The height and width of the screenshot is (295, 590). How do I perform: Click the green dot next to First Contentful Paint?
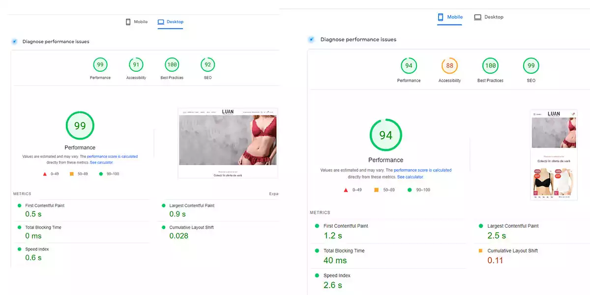click(20, 206)
